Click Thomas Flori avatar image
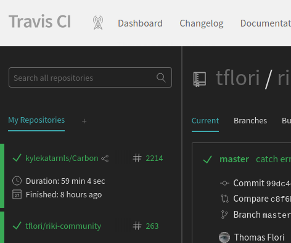The height and width of the screenshot is (243, 291). (x=224, y=237)
